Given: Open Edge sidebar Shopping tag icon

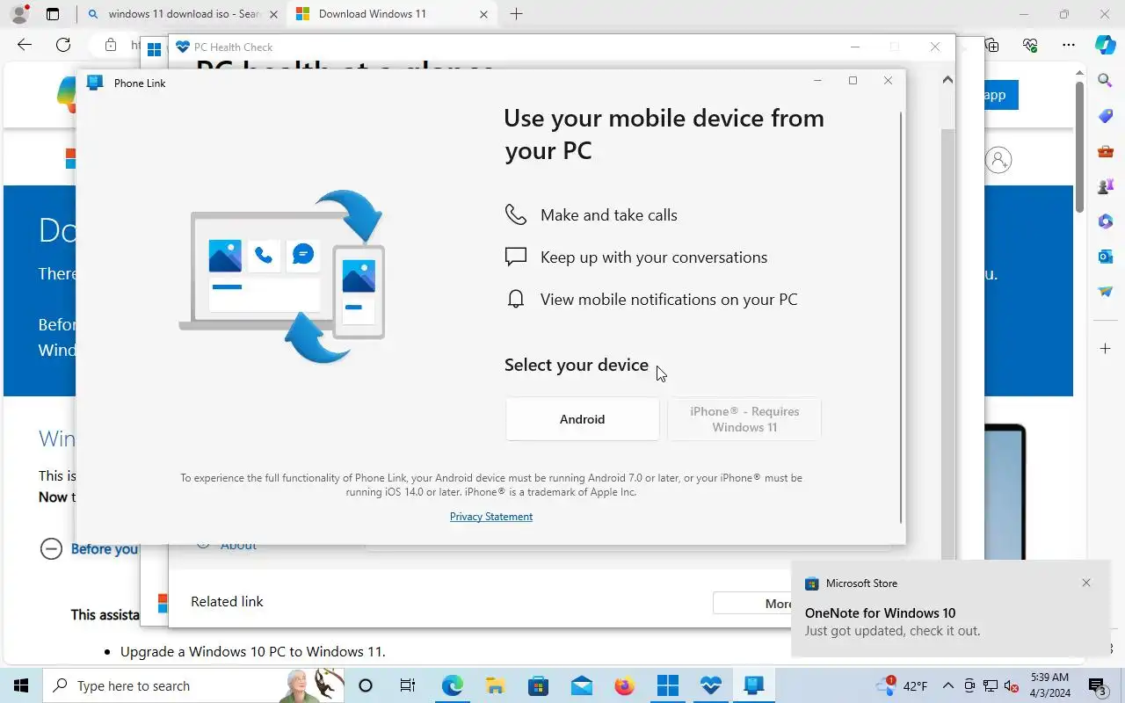Looking at the screenshot, I should pyautogui.click(x=1106, y=116).
